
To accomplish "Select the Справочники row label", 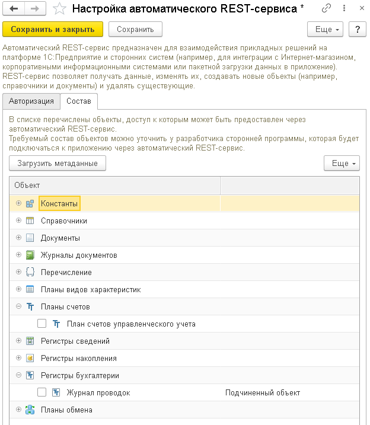I will click(x=64, y=221).
